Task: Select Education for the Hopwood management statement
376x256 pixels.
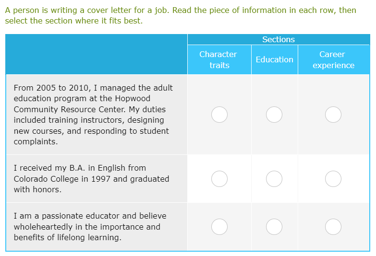Action: coord(274,115)
